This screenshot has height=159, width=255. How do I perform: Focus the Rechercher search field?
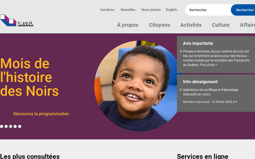pyautogui.click(x=208, y=10)
